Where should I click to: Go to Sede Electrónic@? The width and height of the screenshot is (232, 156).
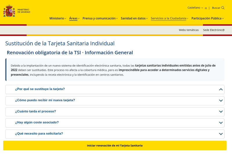(x=214, y=30)
